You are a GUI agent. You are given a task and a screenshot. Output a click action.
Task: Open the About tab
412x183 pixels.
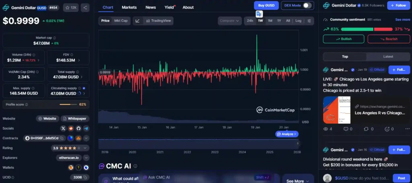188,7
